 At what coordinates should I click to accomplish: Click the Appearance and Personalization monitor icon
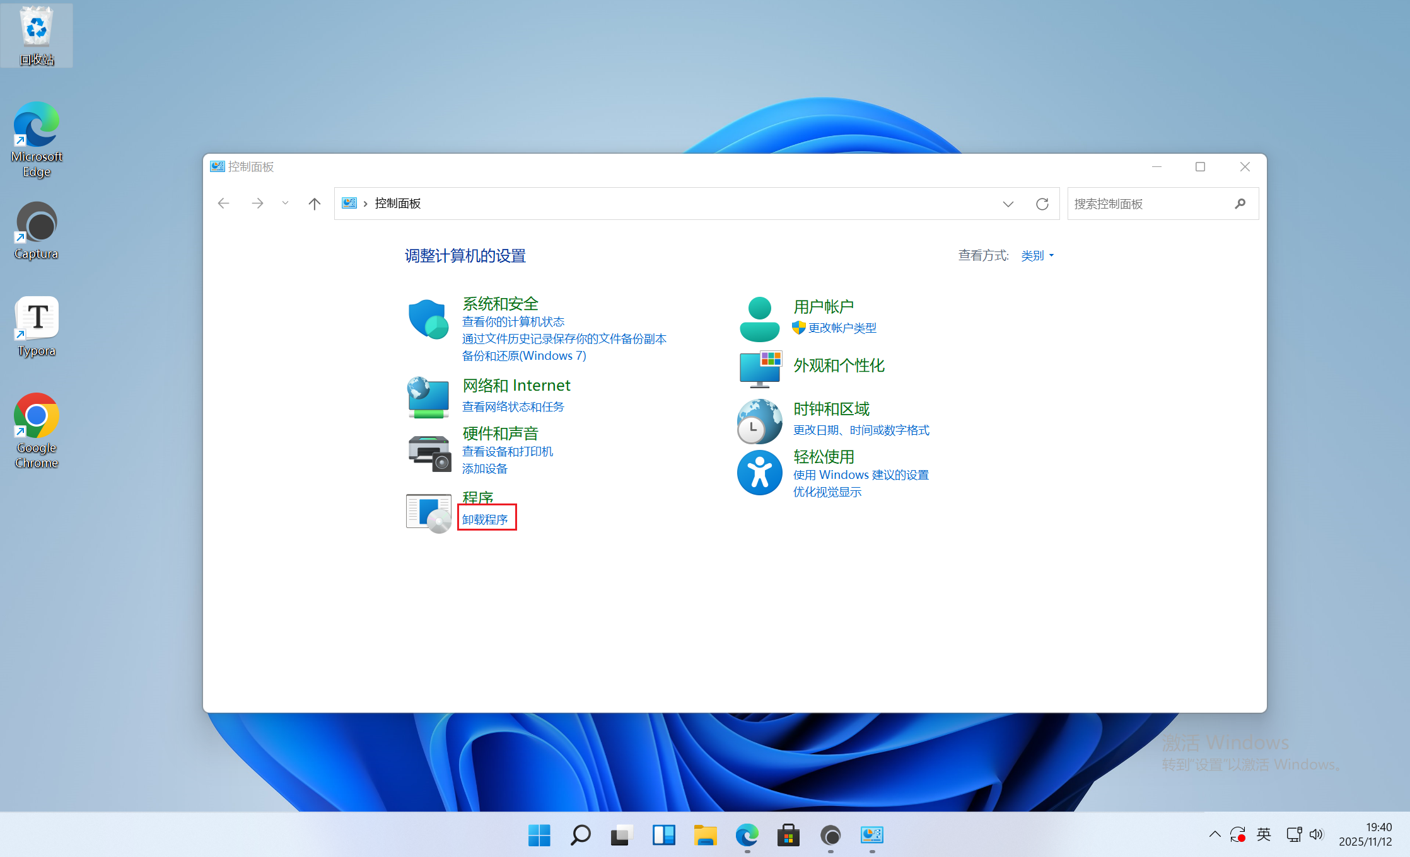[760, 369]
